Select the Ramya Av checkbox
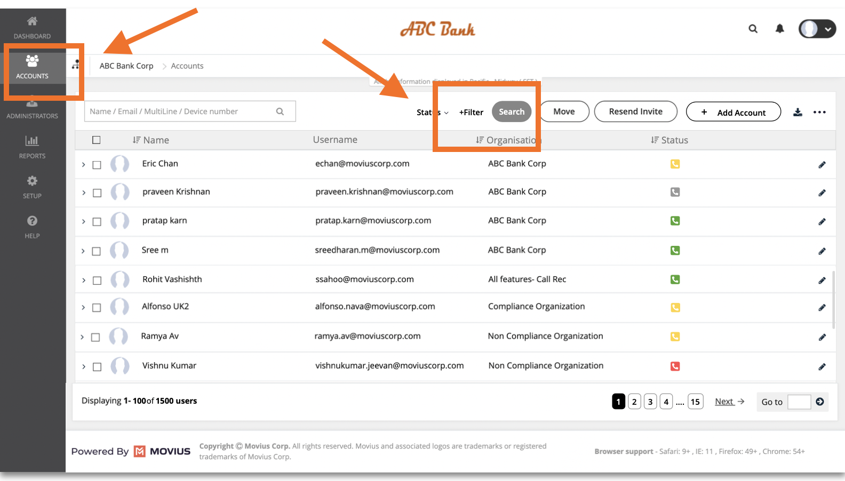The width and height of the screenshot is (845, 481). click(95, 338)
